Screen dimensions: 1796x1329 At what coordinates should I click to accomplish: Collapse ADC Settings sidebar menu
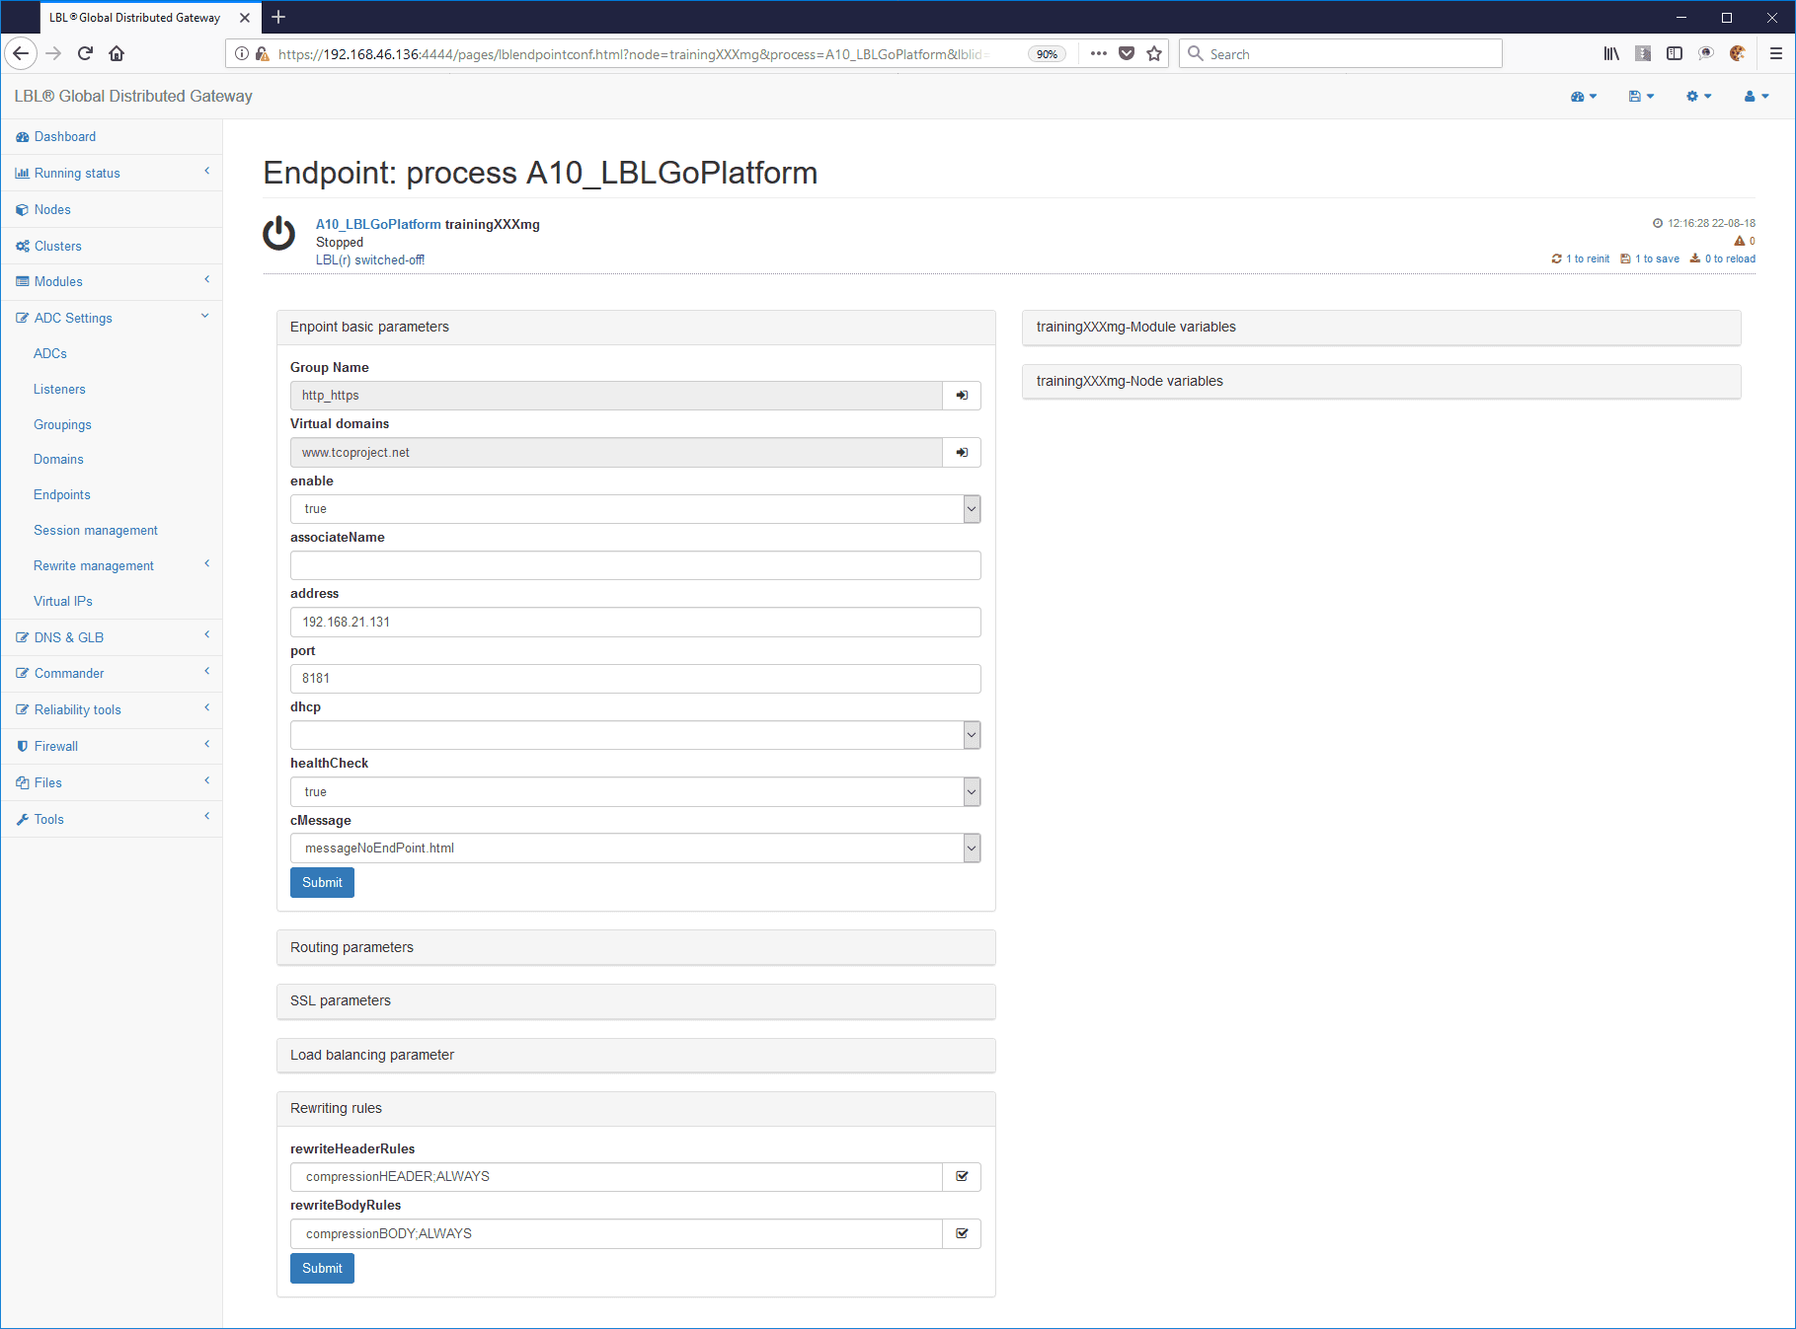pyautogui.click(x=111, y=319)
